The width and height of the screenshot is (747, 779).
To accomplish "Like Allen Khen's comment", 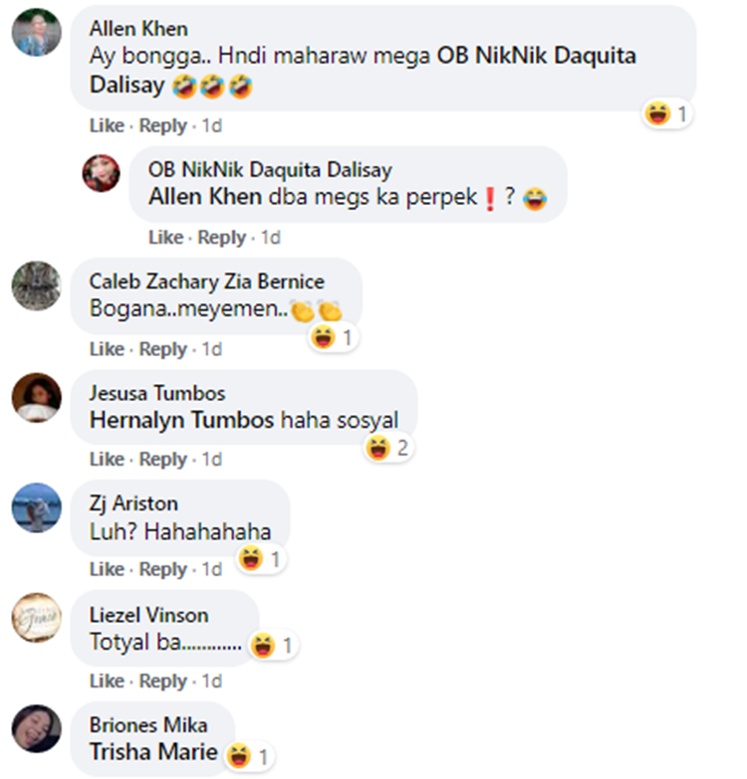I will tap(107, 125).
